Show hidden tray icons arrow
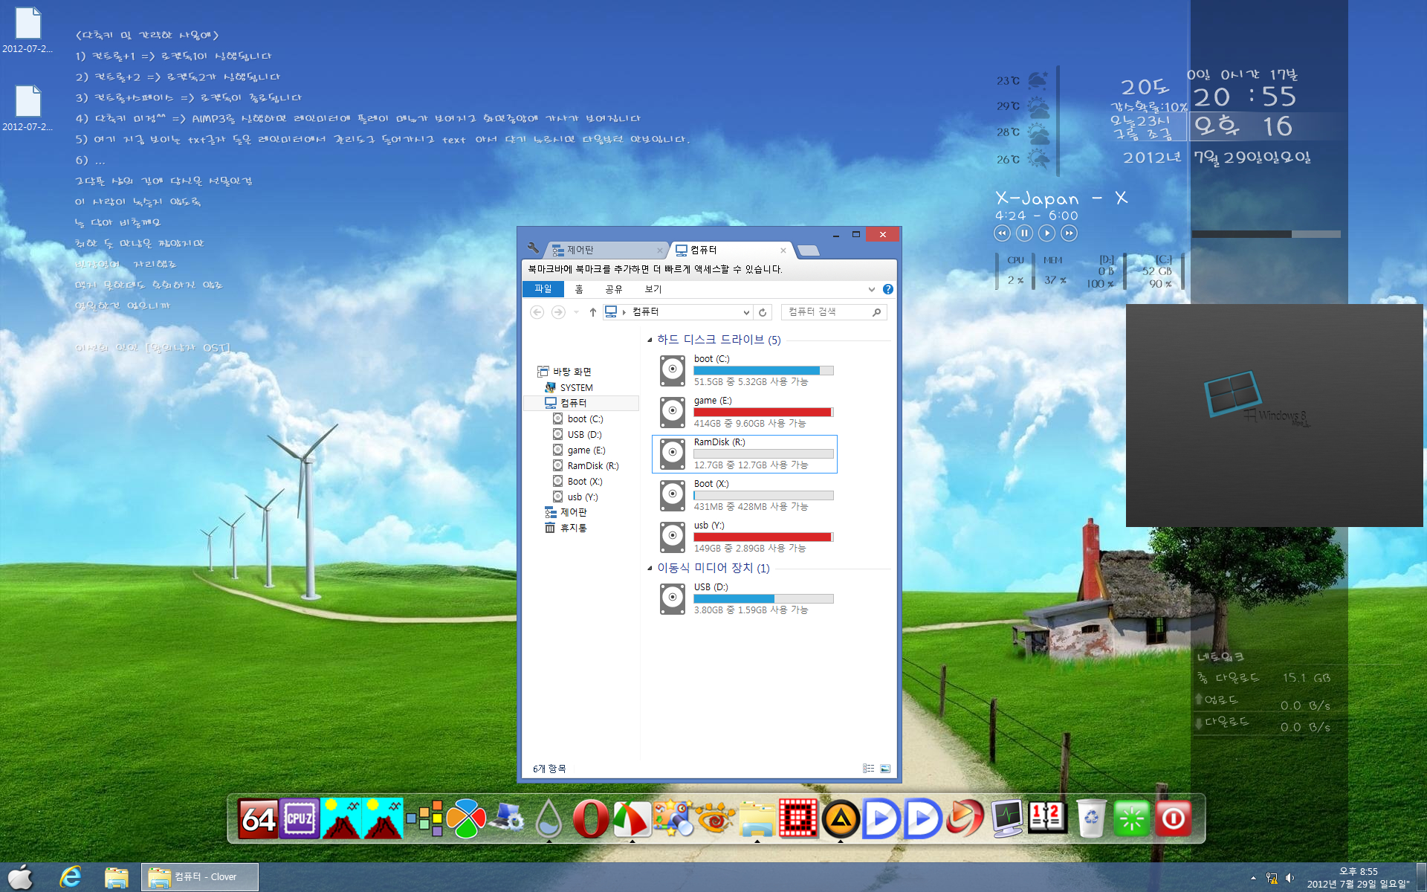The width and height of the screenshot is (1427, 892). [1253, 878]
